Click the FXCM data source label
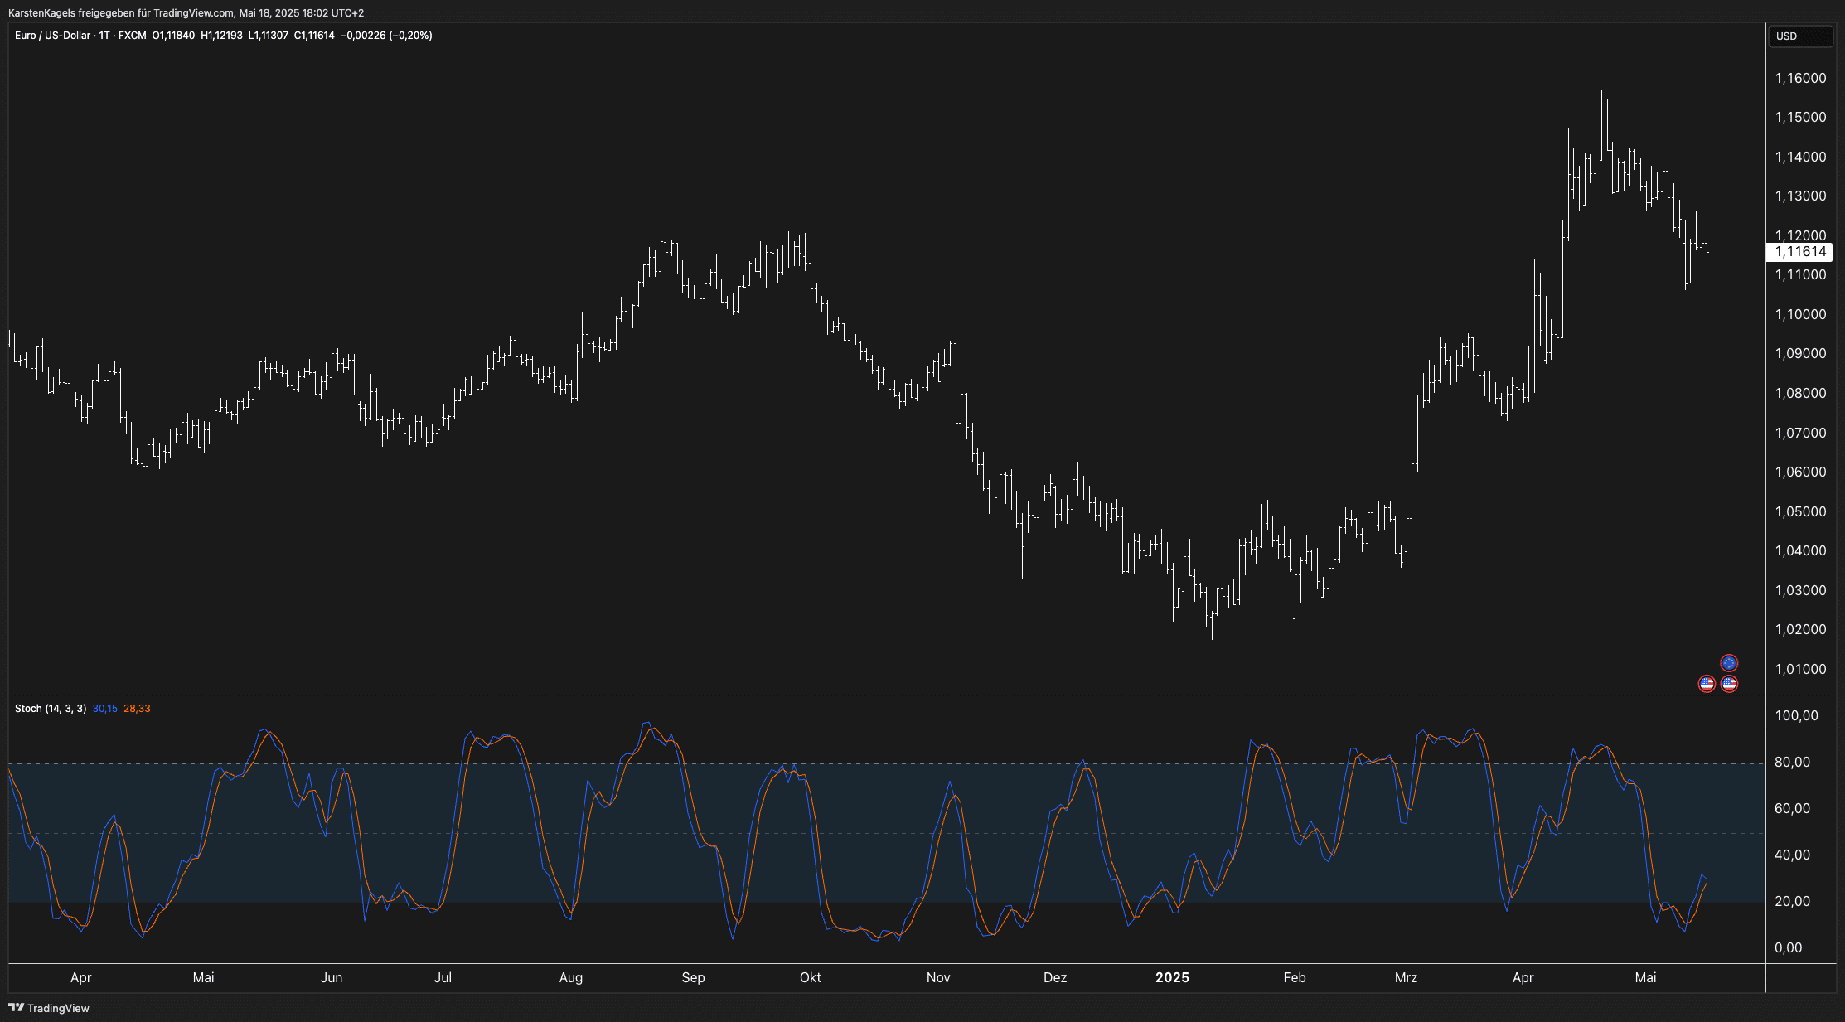This screenshot has width=1845, height=1022. click(132, 36)
